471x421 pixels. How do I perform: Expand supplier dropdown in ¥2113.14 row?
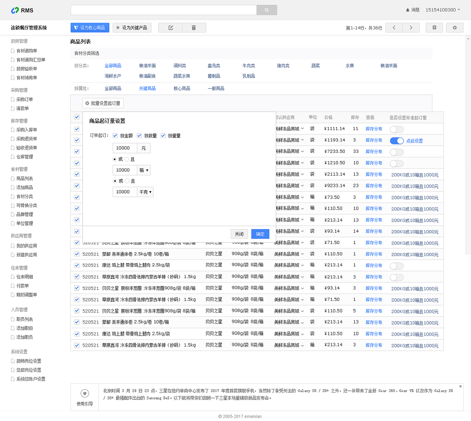[x=302, y=174]
